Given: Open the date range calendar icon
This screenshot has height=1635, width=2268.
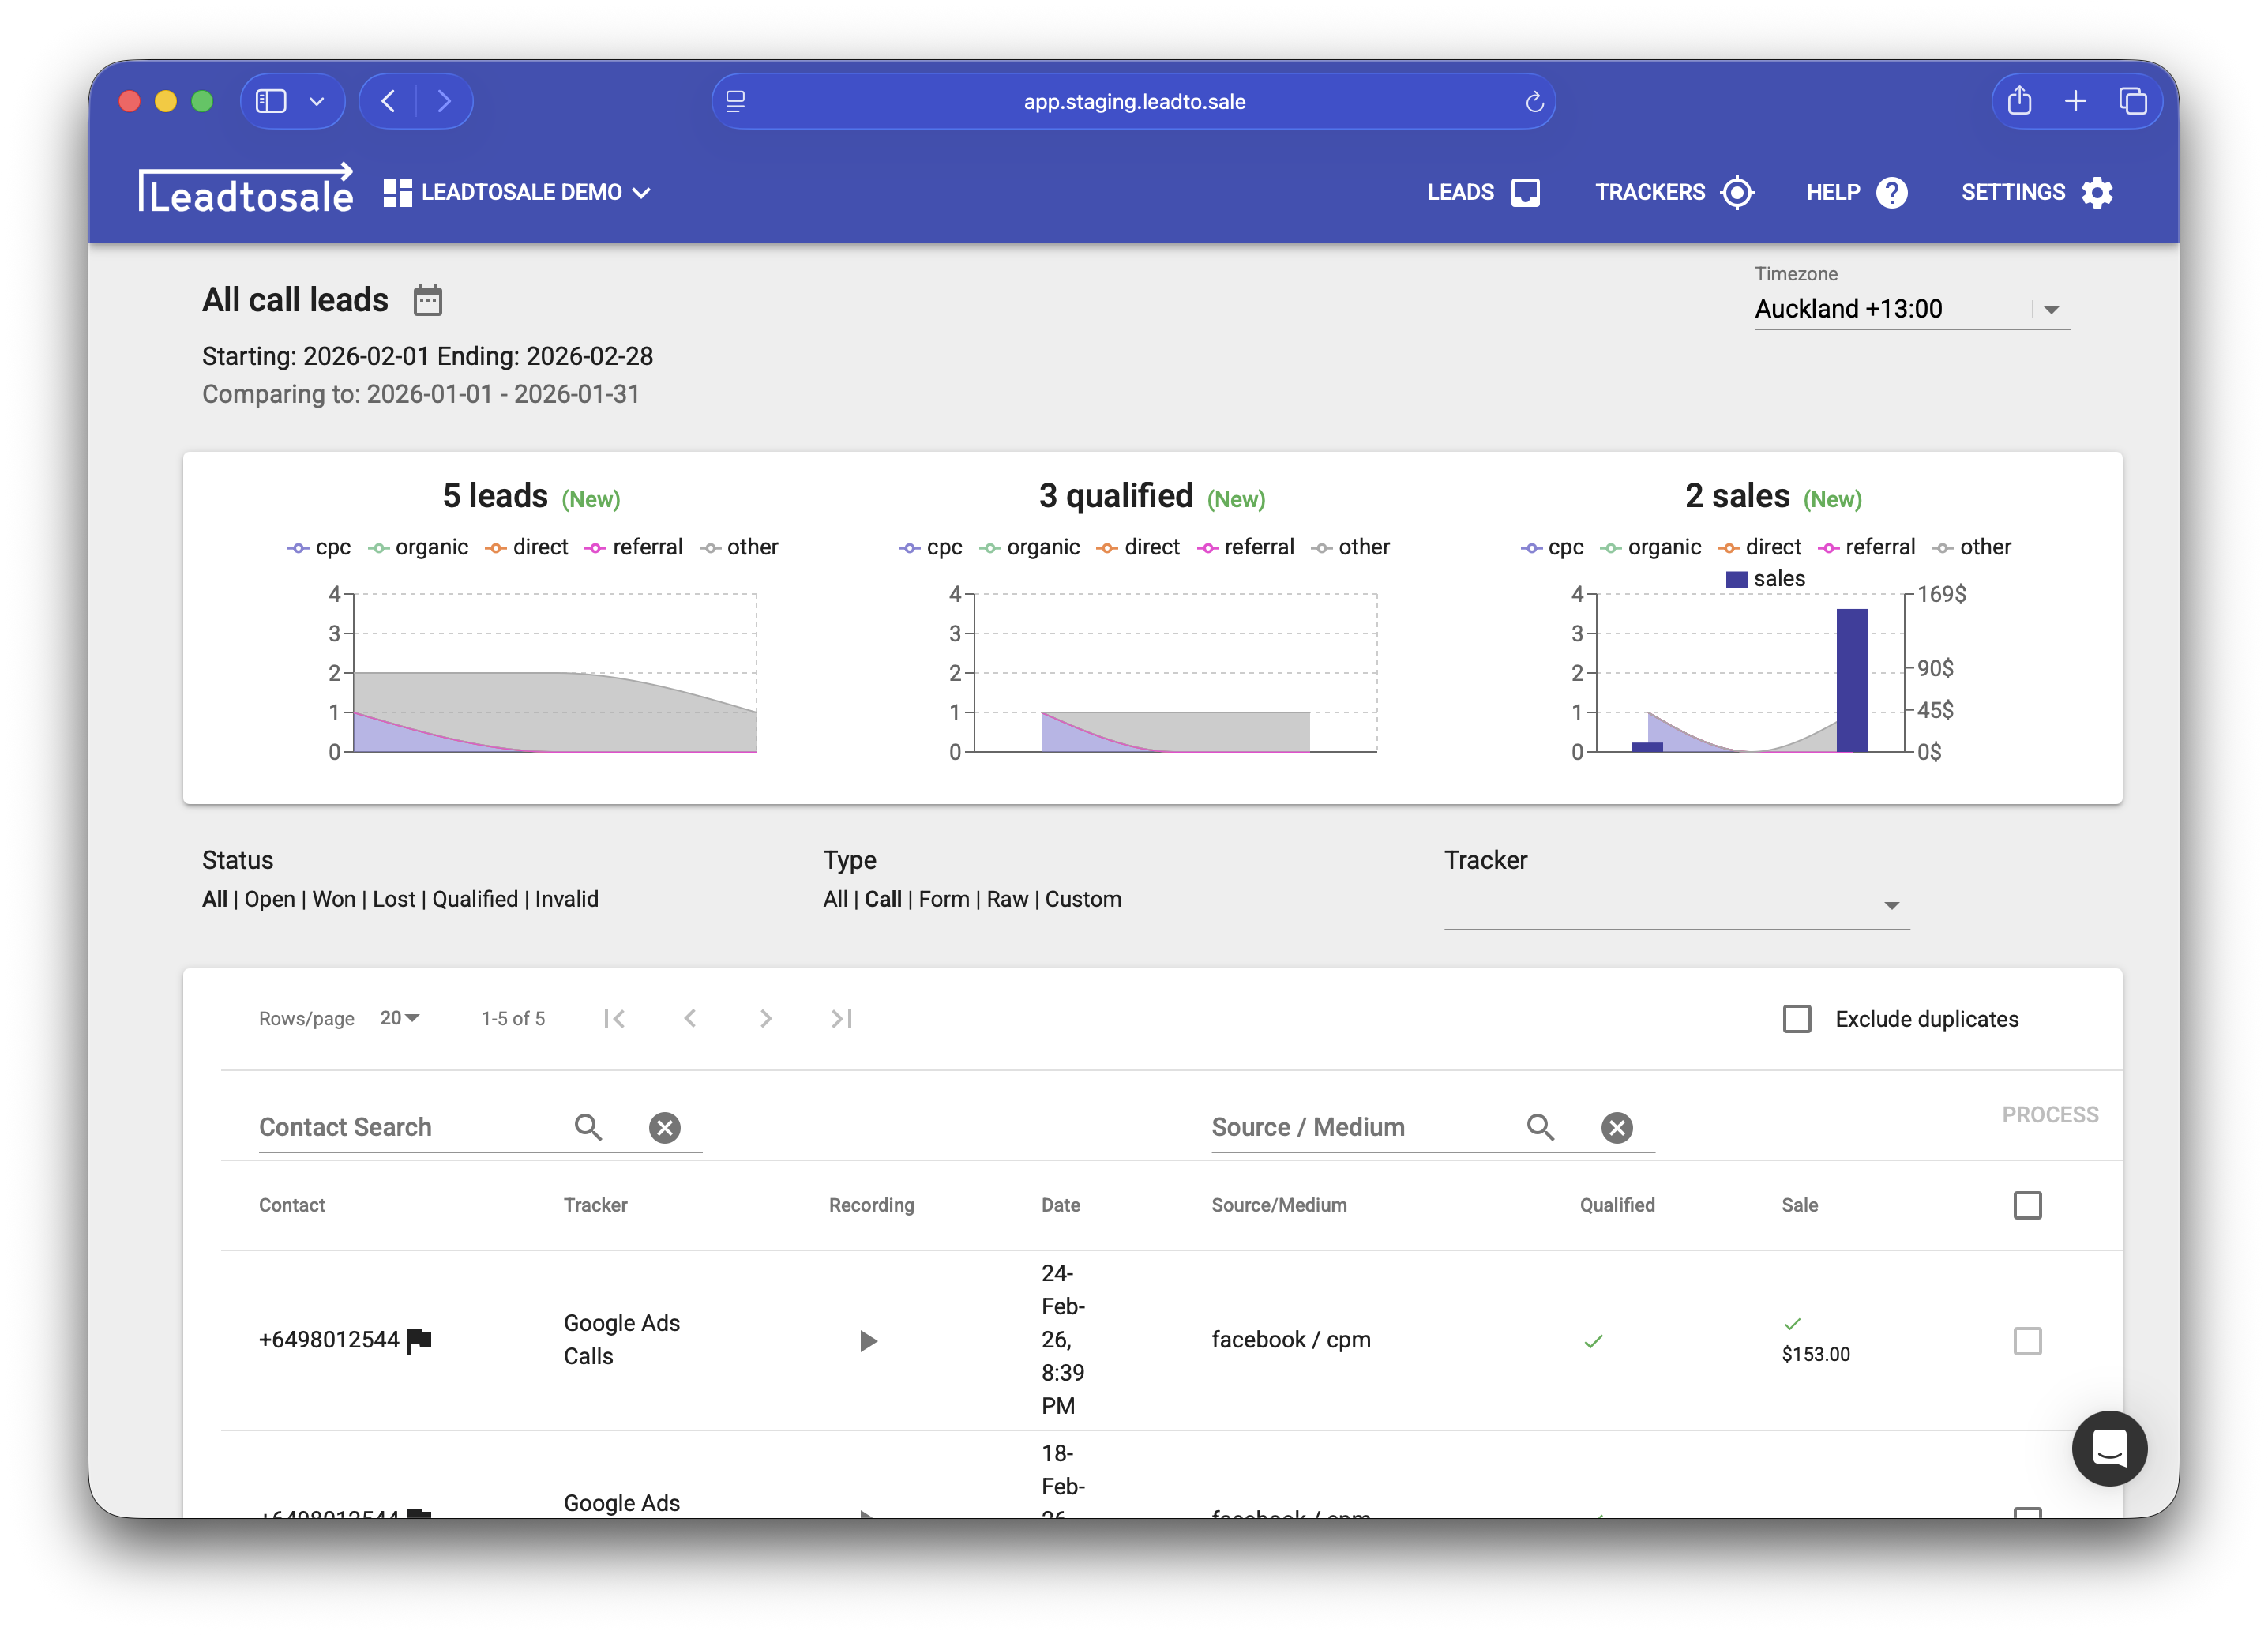Looking at the screenshot, I should point(427,300).
